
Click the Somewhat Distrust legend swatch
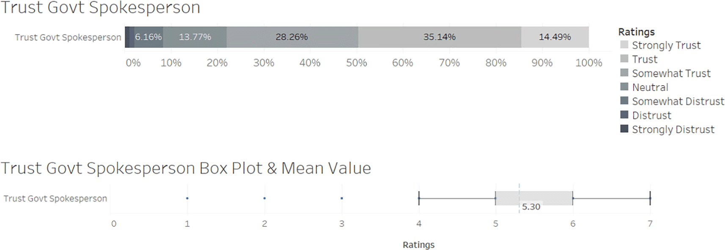pos(624,101)
